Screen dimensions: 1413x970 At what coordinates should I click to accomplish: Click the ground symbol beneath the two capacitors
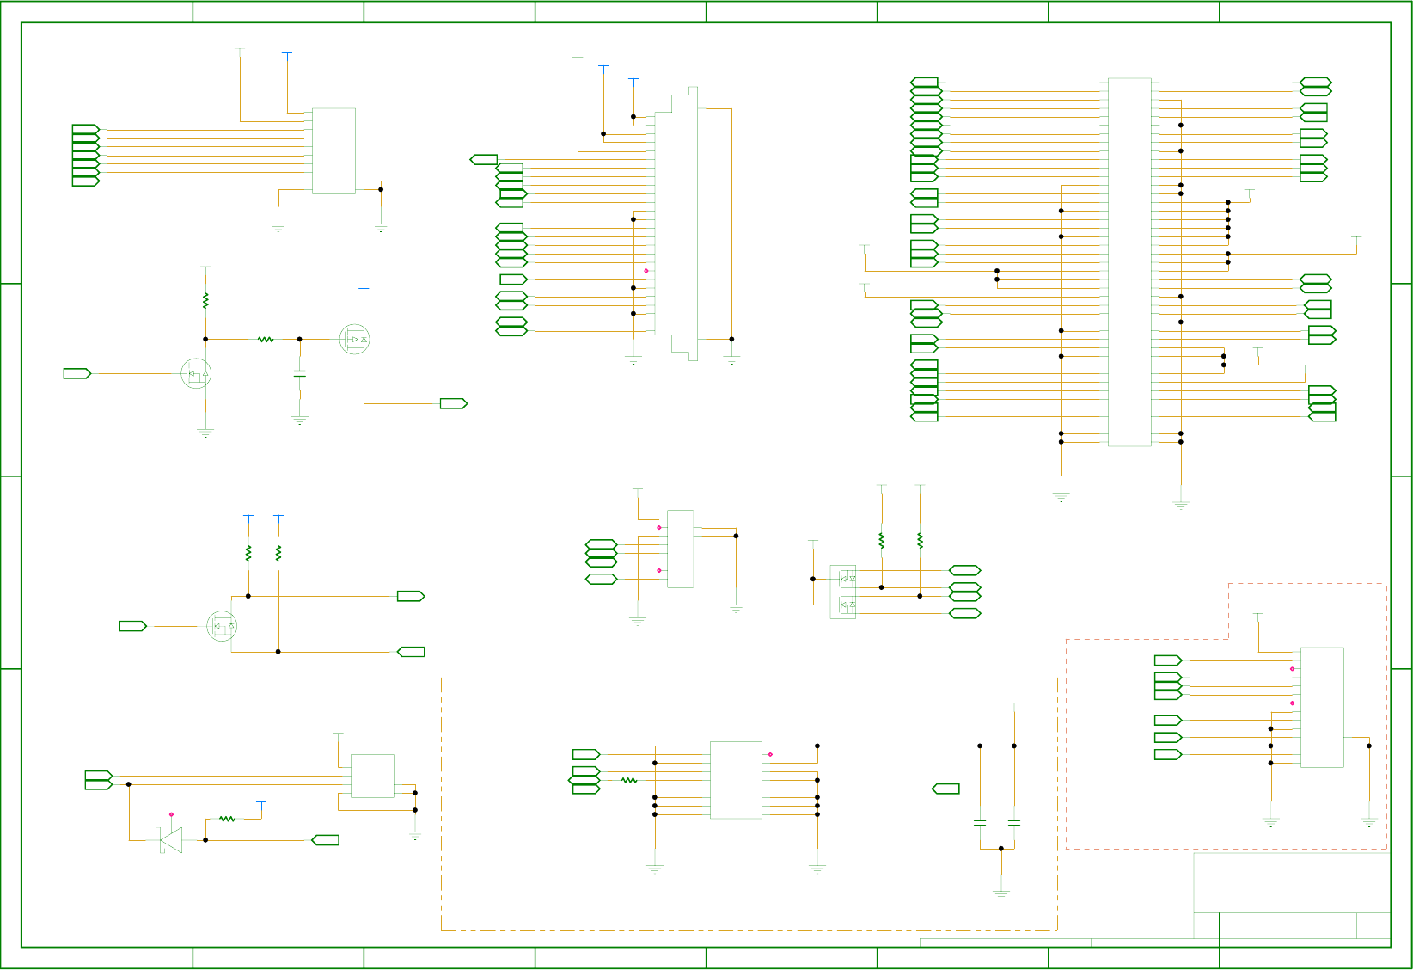click(x=1001, y=894)
